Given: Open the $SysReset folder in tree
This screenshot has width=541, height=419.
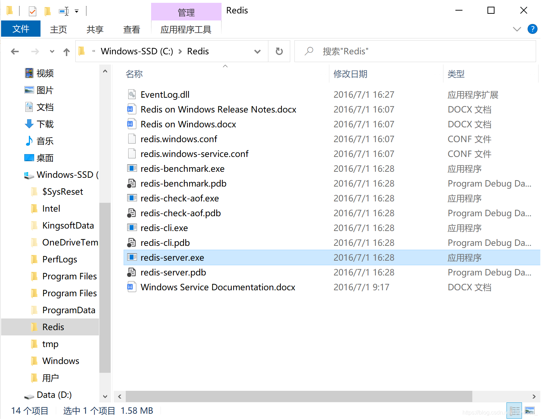Looking at the screenshot, I should point(62,192).
